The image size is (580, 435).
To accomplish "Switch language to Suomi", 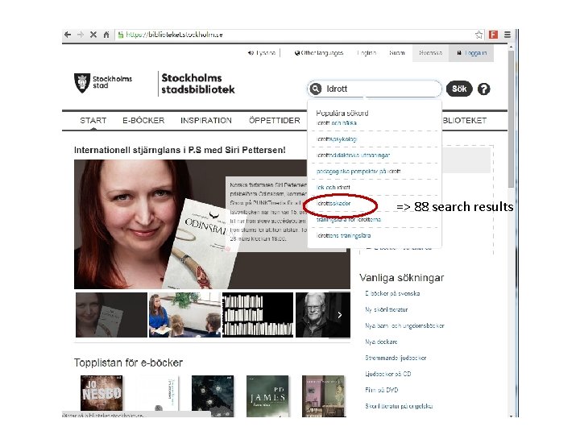I will [397, 53].
